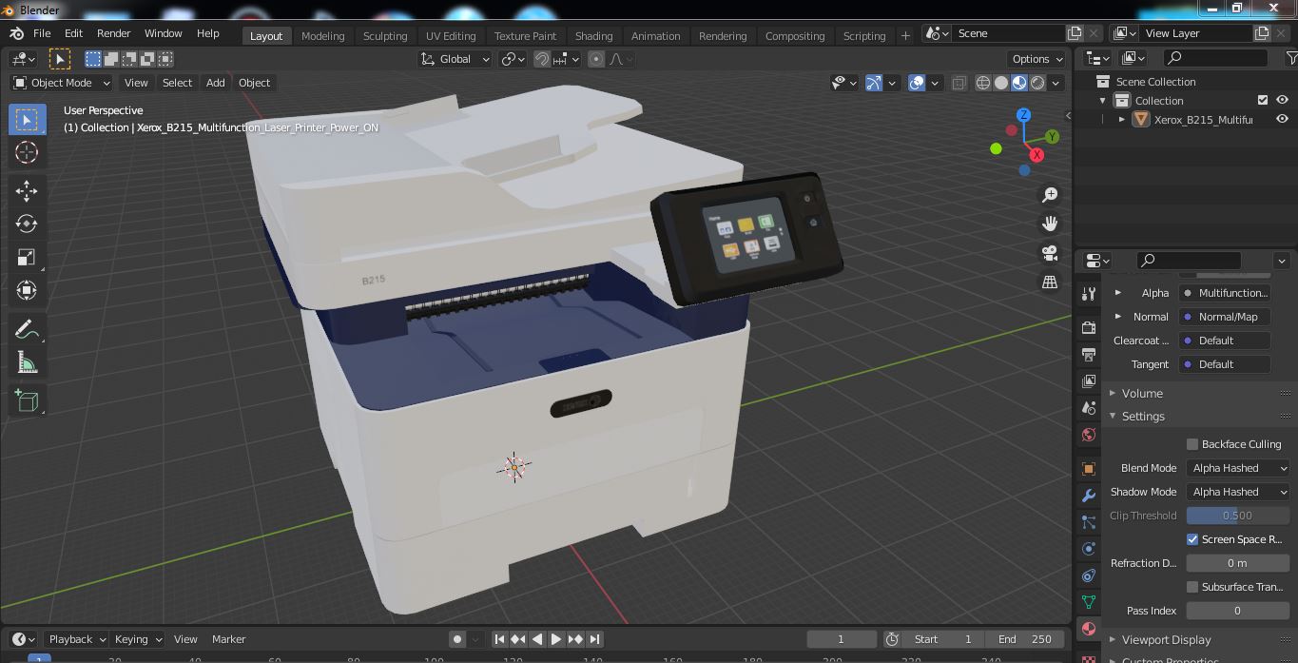The width and height of the screenshot is (1298, 663).
Task: Open the Shadow Mode dropdown
Action: pyautogui.click(x=1237, y=492)
